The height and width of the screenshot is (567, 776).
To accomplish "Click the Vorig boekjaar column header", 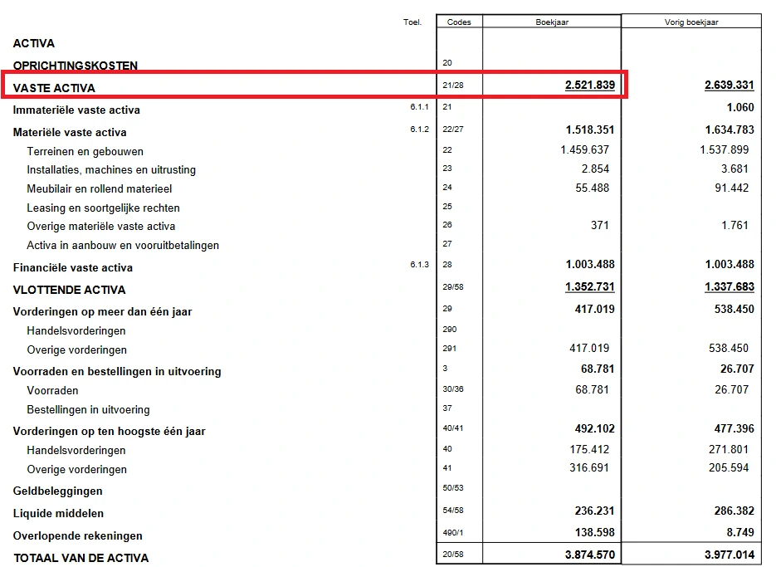I will (691, 22).
